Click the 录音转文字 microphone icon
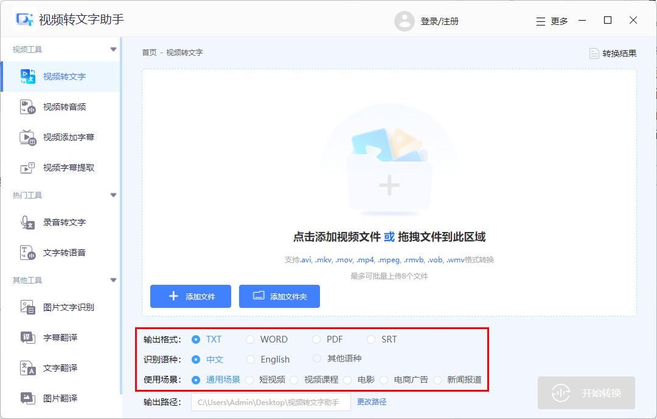657x419 pixels. pyautogui.click(x=27, y=222)
